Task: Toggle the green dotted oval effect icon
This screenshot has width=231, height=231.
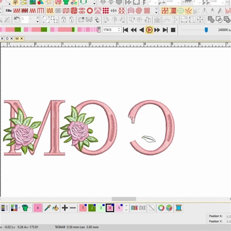Action: [x=181, y=11]
